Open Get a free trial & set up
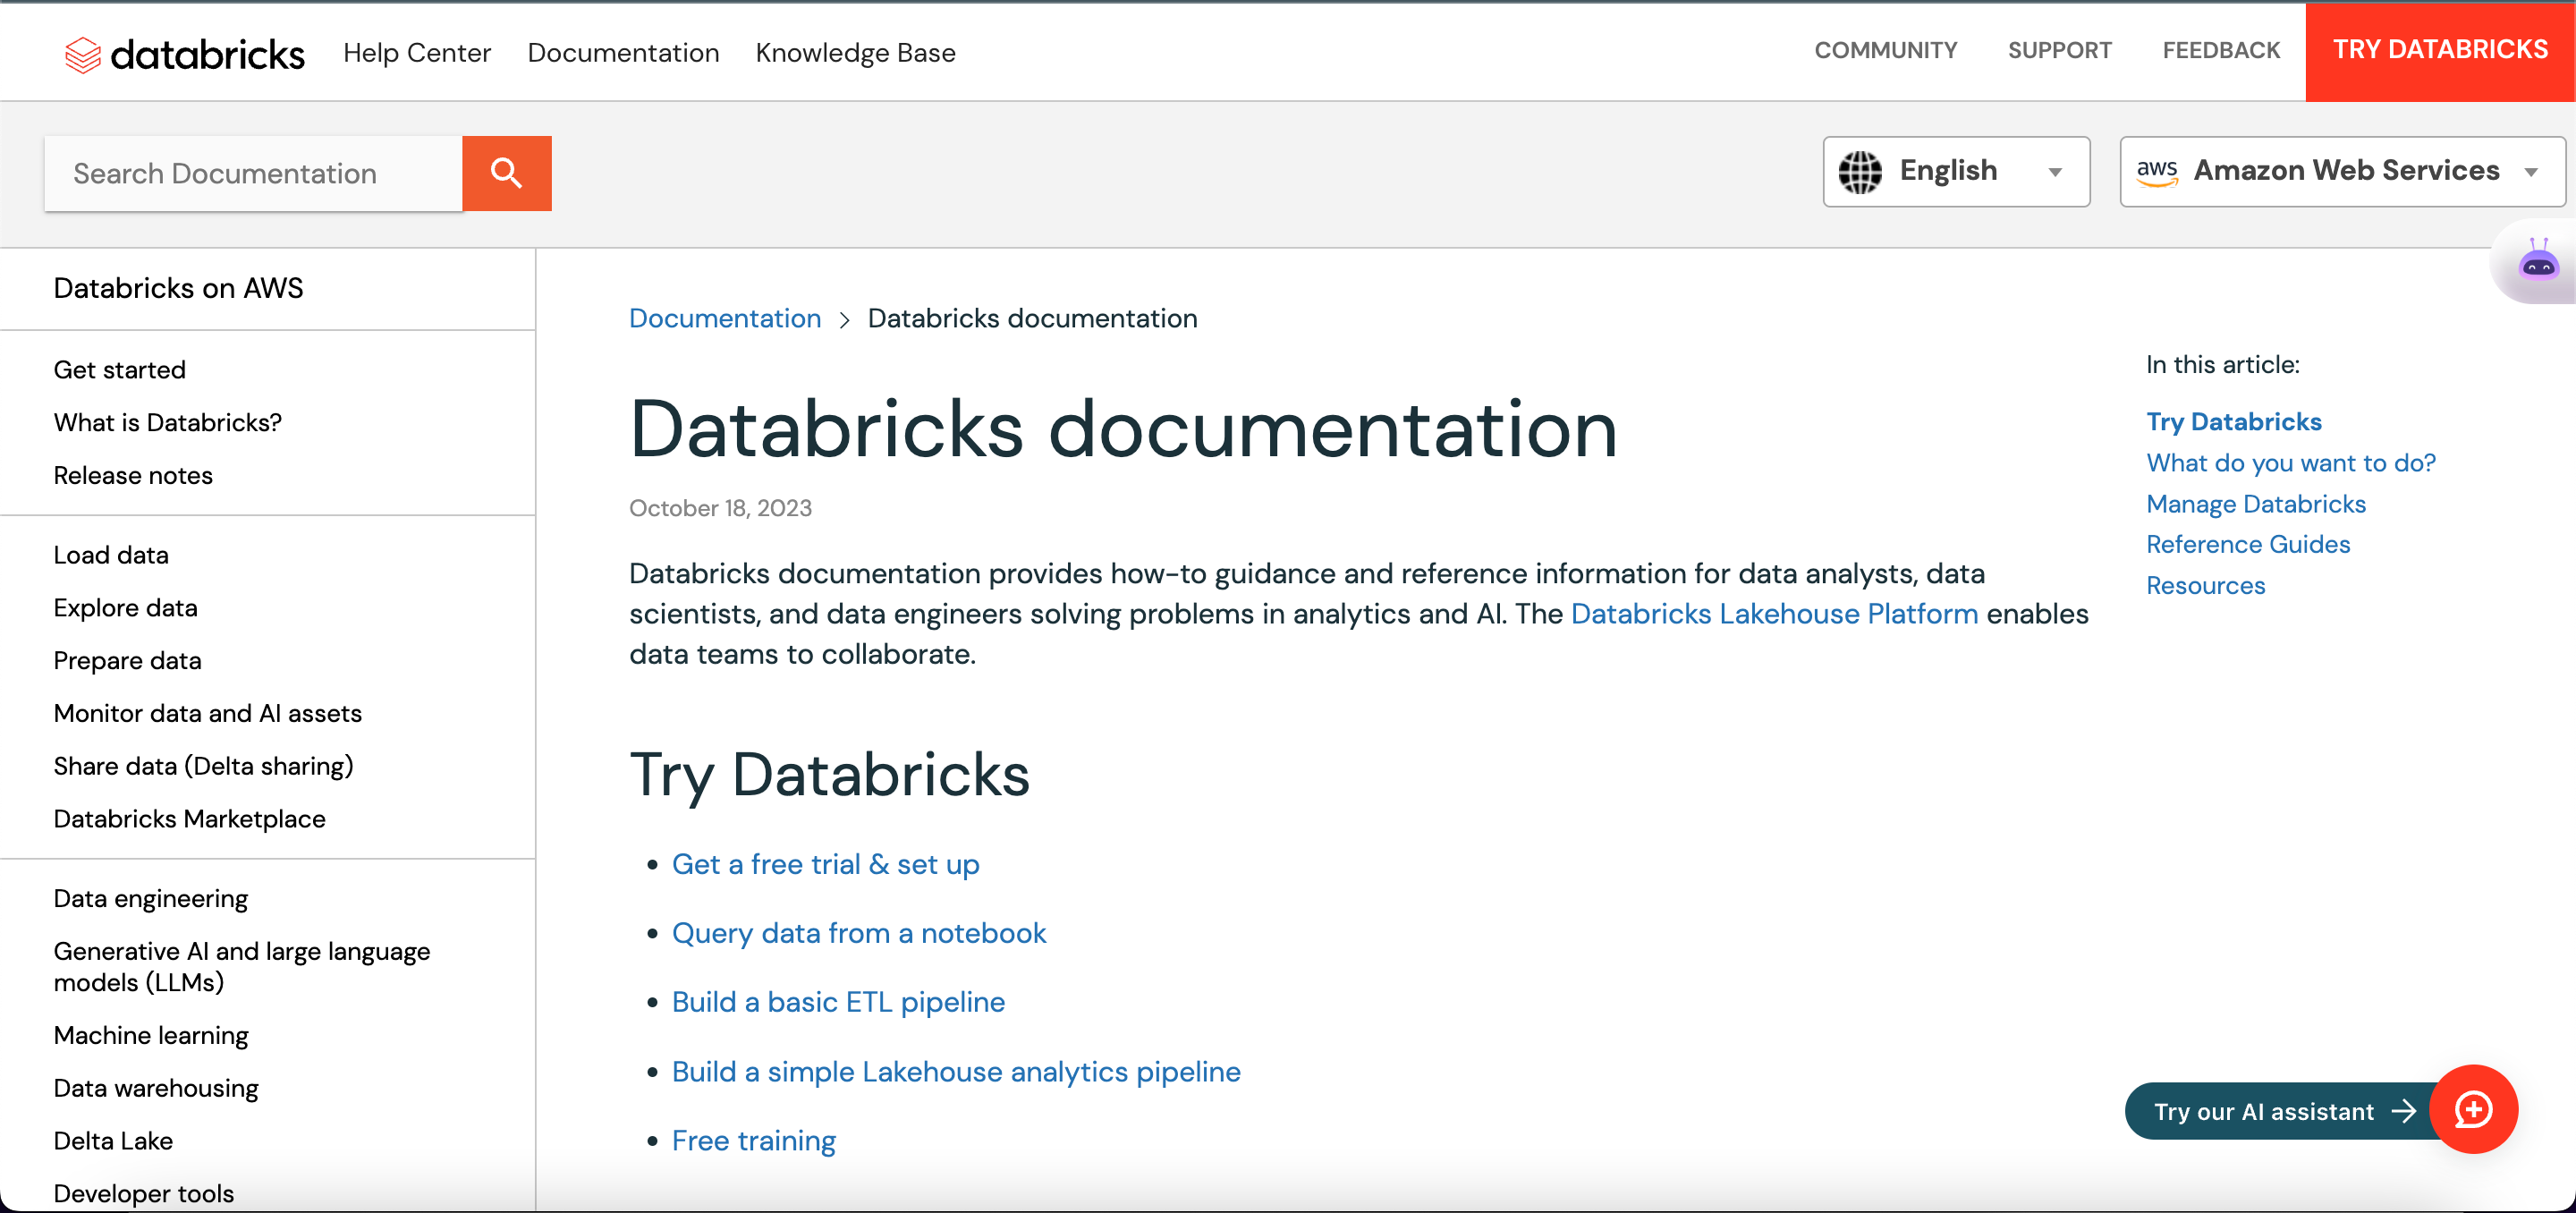The height and width of the screenshot is (1213, 2576). click(x=825, y=864)
